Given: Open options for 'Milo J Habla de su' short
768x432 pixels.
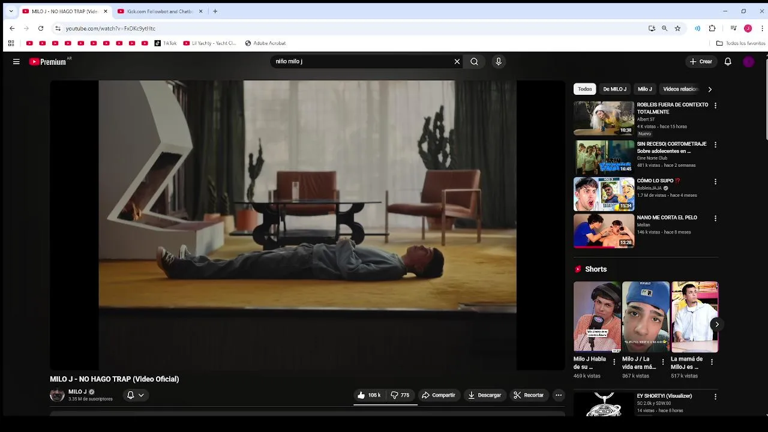Looking at the screenshot, I should coord(614,362).
